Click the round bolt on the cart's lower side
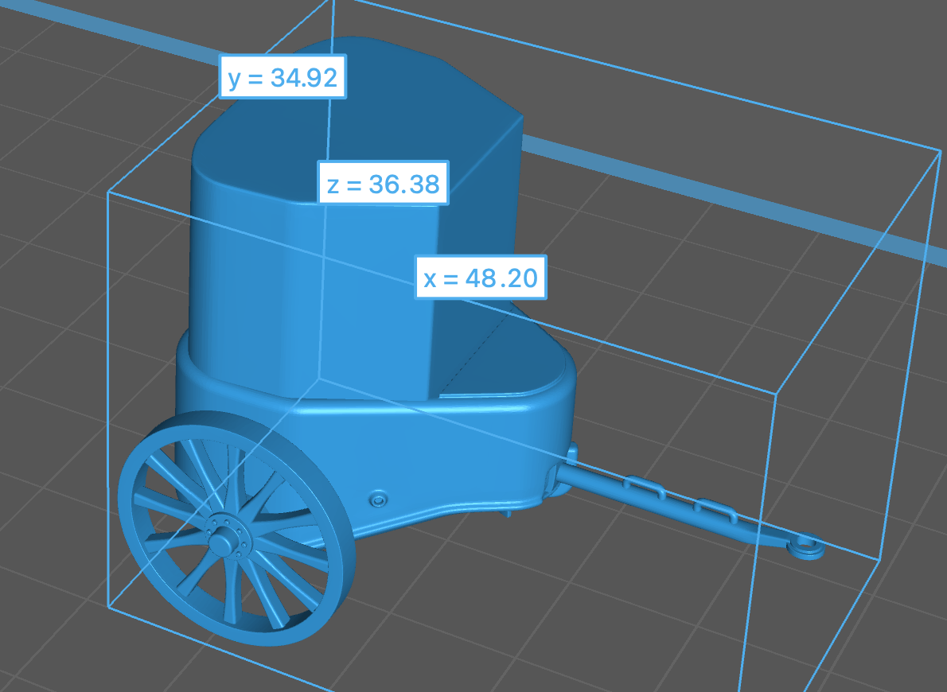The height and width of the screenshot is (692, 947). pos(378,499)
